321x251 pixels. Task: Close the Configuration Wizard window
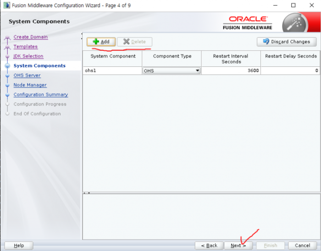tap(311, 5)
